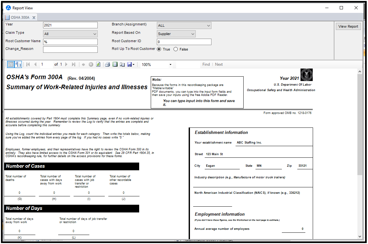
Task: Jump to last report page
Action: tap(74, 64)
